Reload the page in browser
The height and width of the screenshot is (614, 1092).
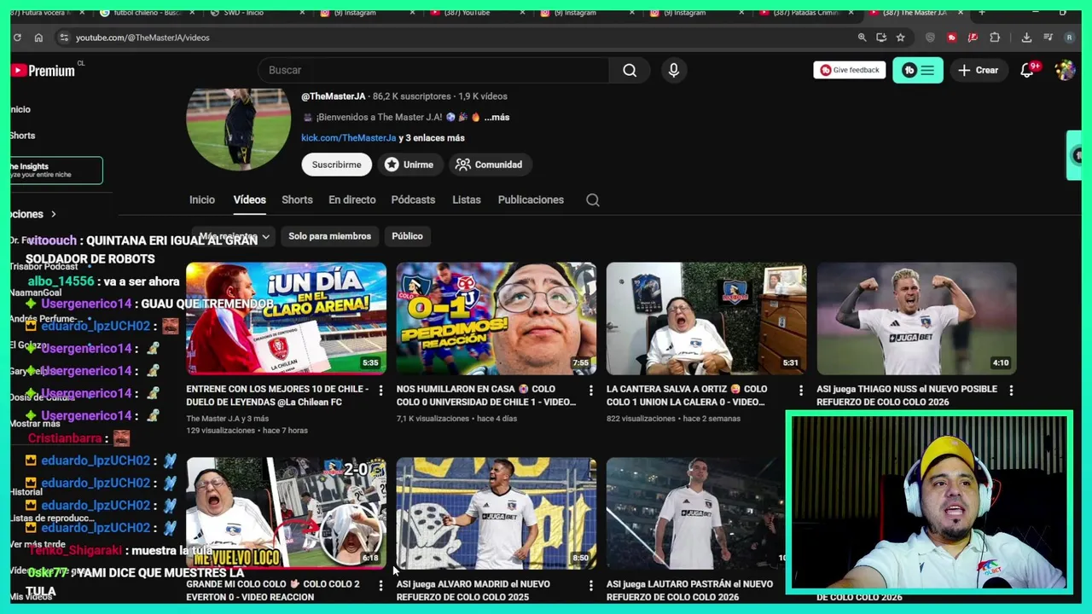pos(17,38)
